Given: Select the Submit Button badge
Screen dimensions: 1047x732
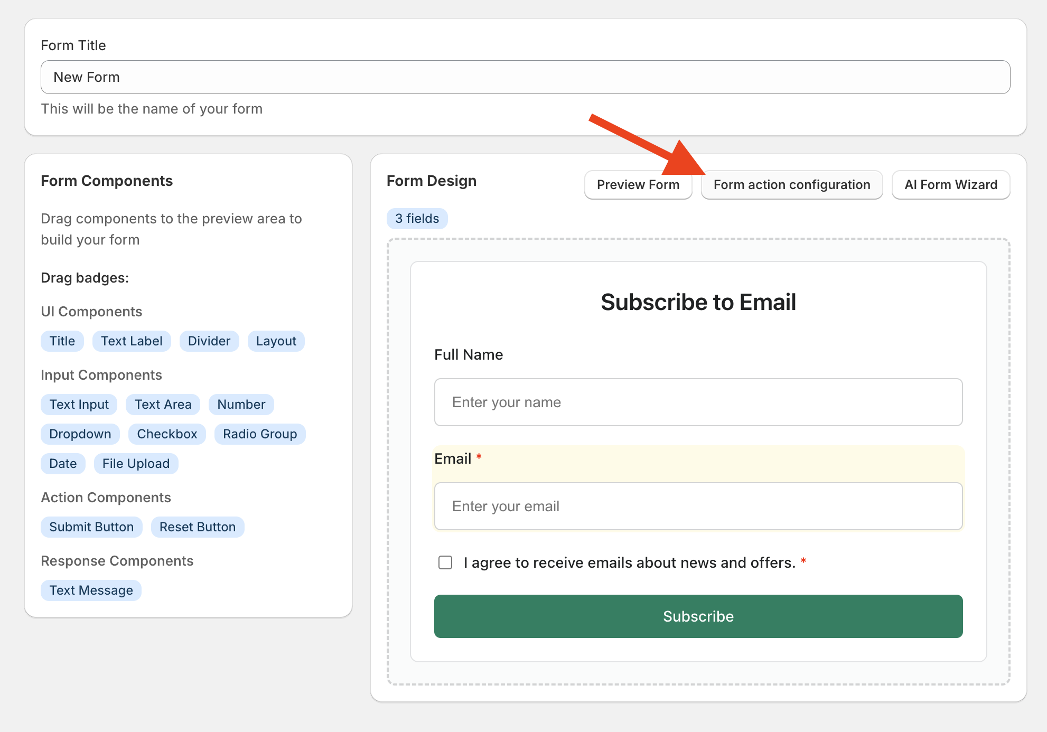Looking at the screenshot, I should pyautogui.click(x=91, y=527).
